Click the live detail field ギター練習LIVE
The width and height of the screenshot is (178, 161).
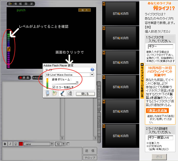click(x=160, y=138)
